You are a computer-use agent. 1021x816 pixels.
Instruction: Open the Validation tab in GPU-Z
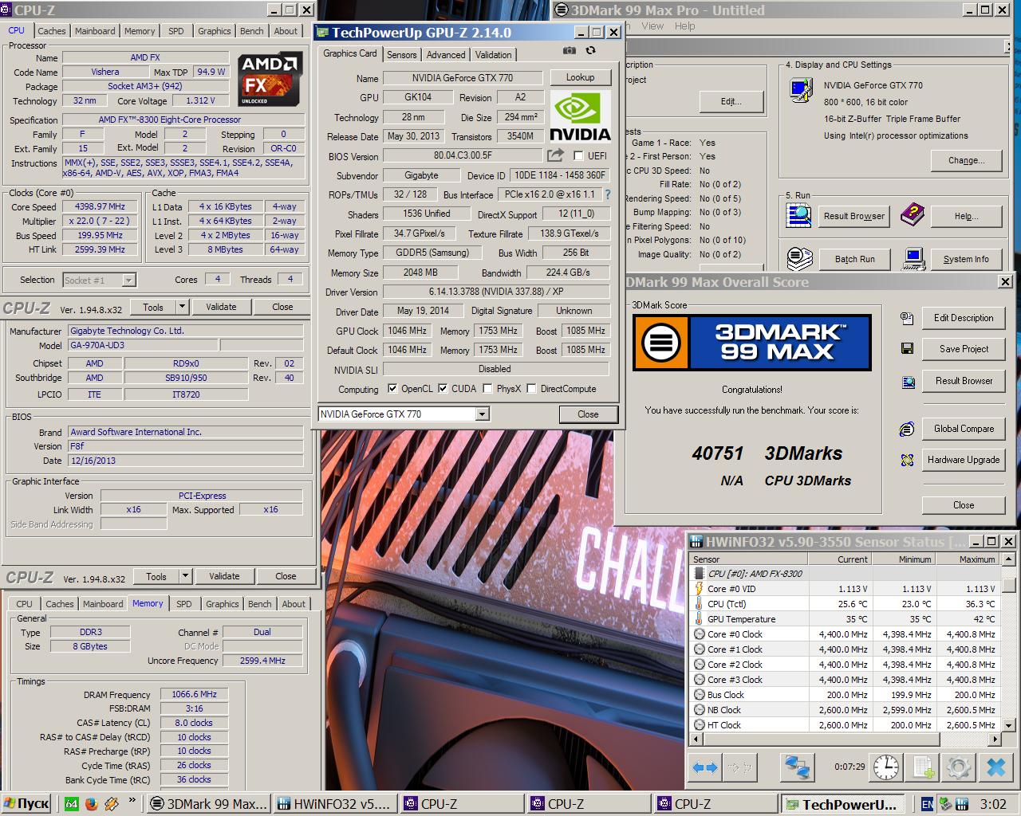(493, 54)
